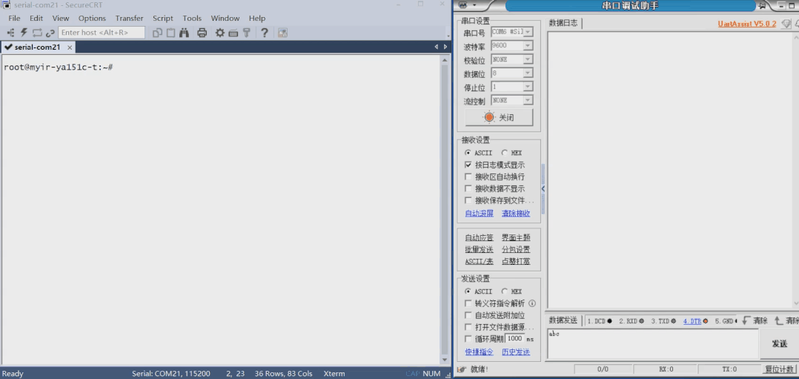The width and height of the screenshot is (799, 379).
Task: Click the tab scroll left arrow
Action: pos(436,47)
